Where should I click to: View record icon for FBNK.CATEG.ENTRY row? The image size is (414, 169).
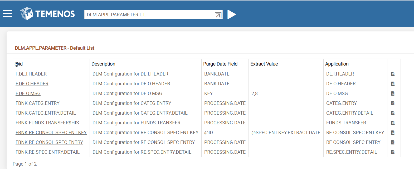393,103
